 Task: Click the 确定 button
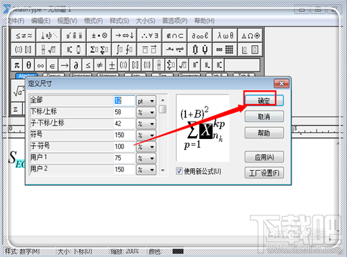(x=264, y=101)
